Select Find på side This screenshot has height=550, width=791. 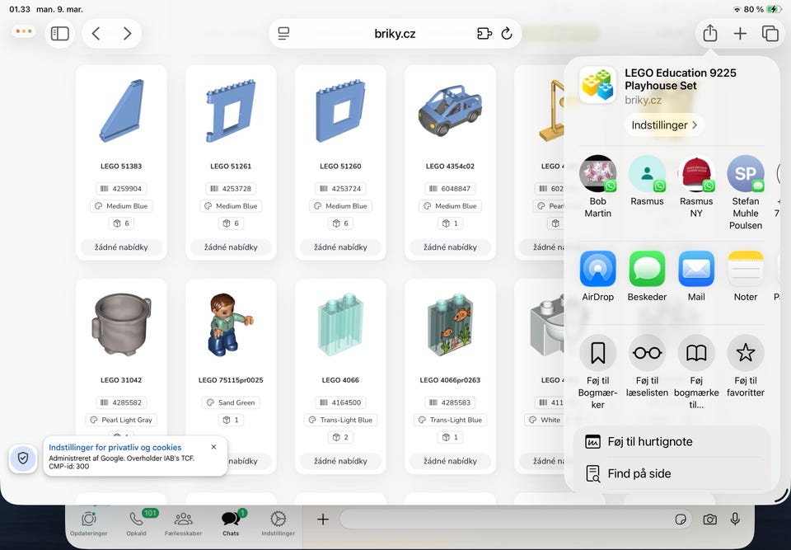coord(672,474)
